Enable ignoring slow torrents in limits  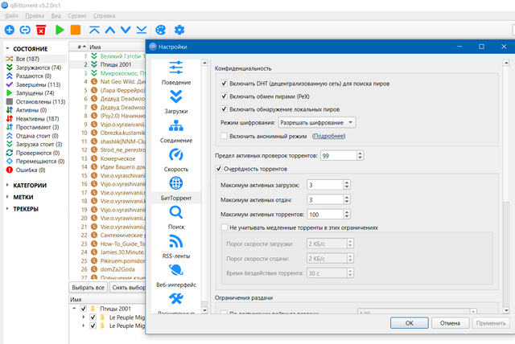tap(225, 227)
